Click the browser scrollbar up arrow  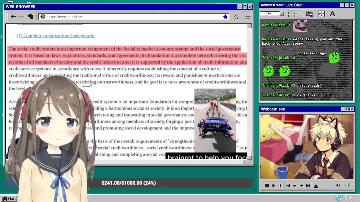pos(249,26)
